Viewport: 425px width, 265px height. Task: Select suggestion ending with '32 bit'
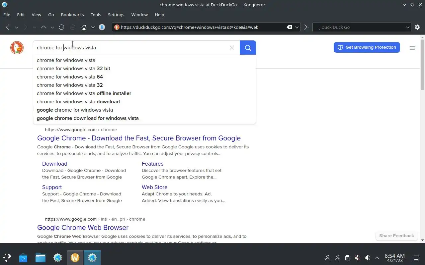coord(144,69)
